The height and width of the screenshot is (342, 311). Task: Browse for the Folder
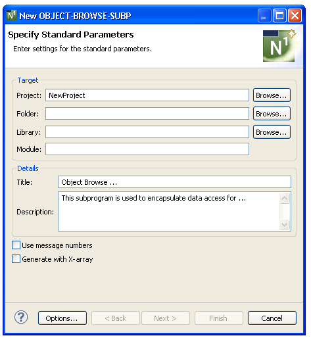[272, 114]
